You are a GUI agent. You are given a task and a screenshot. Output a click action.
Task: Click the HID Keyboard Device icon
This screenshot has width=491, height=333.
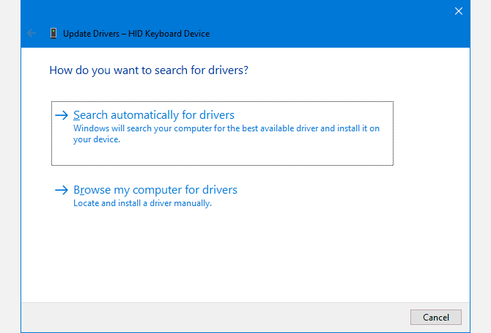[53, 33]
